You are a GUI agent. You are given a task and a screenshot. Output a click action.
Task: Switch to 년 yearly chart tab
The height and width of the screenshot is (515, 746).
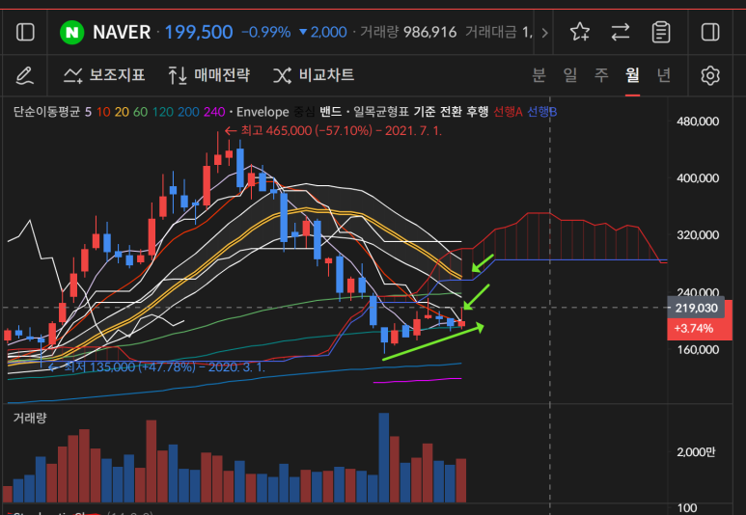pyautogui.click(x=664, y=75)
